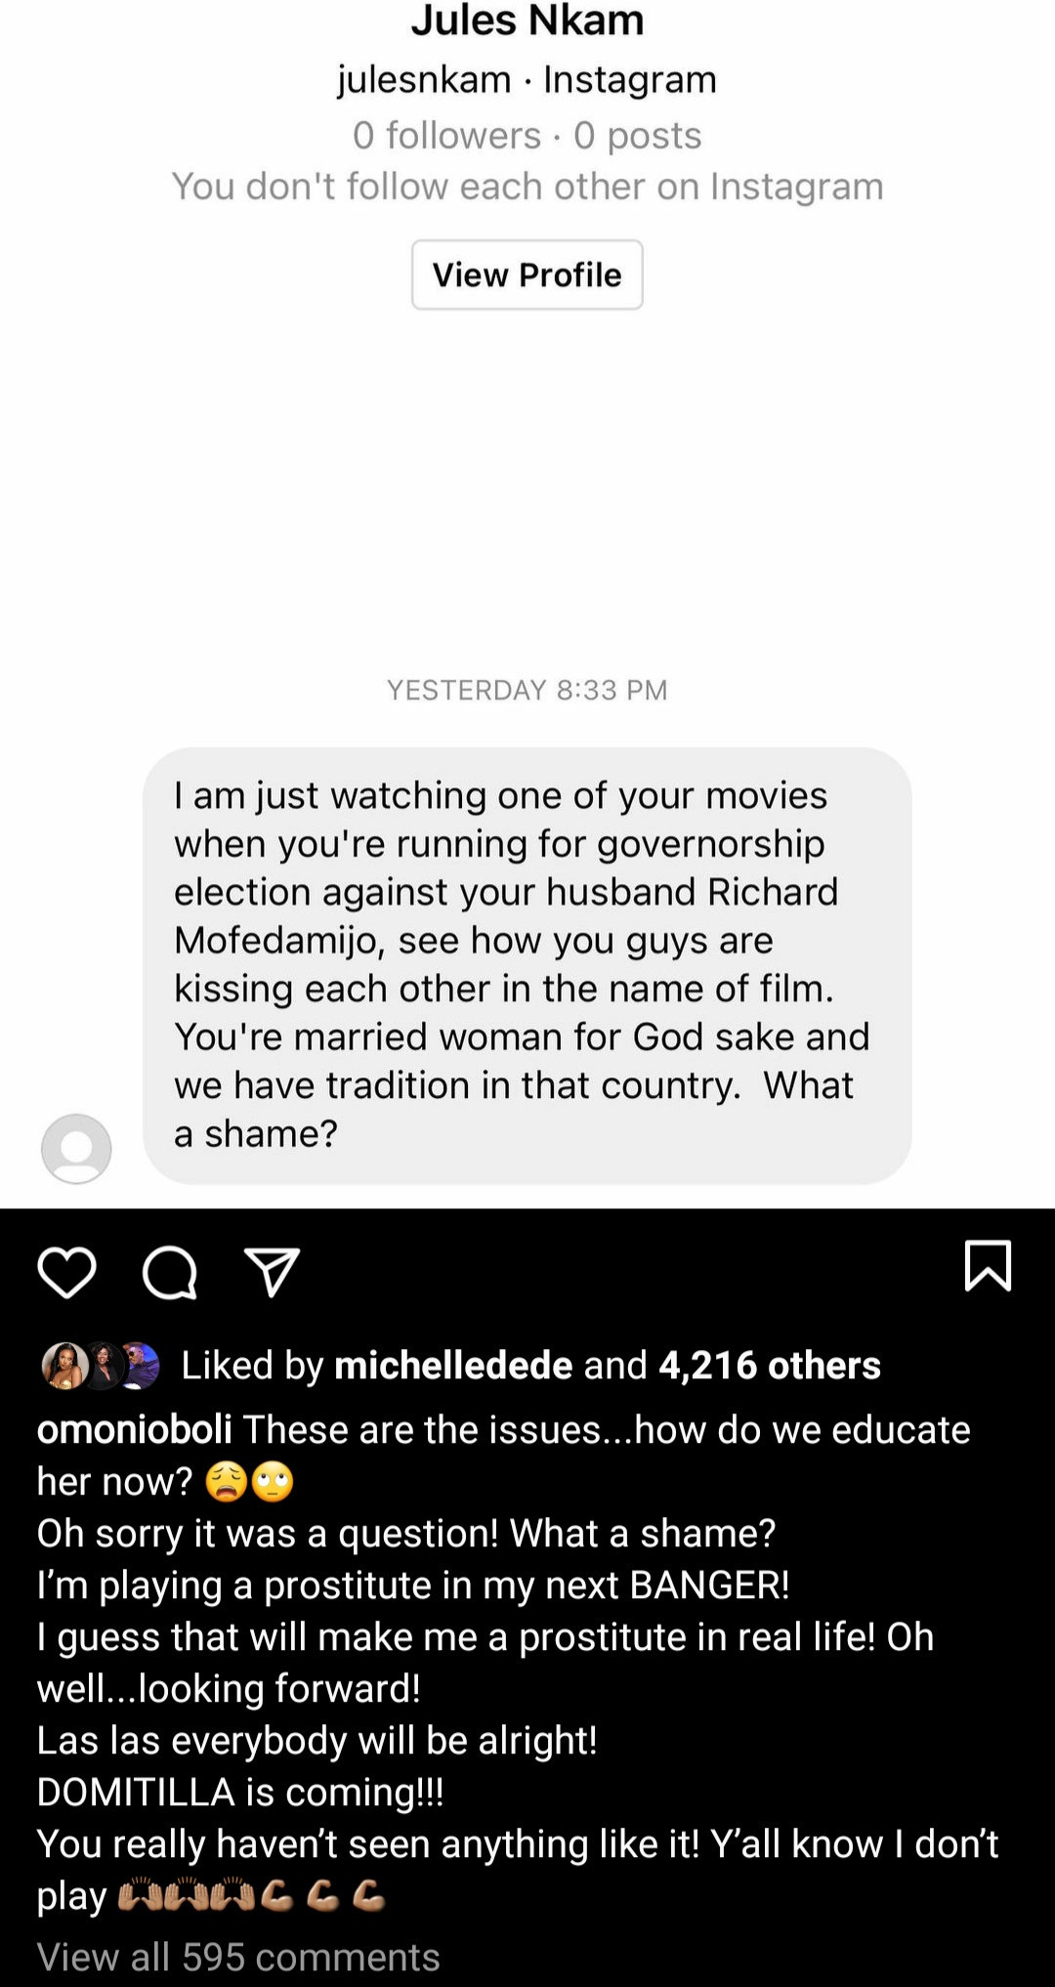Tap the eye-roll emoji in caption
The image size is (1055, 1987).
point(273,1482)
